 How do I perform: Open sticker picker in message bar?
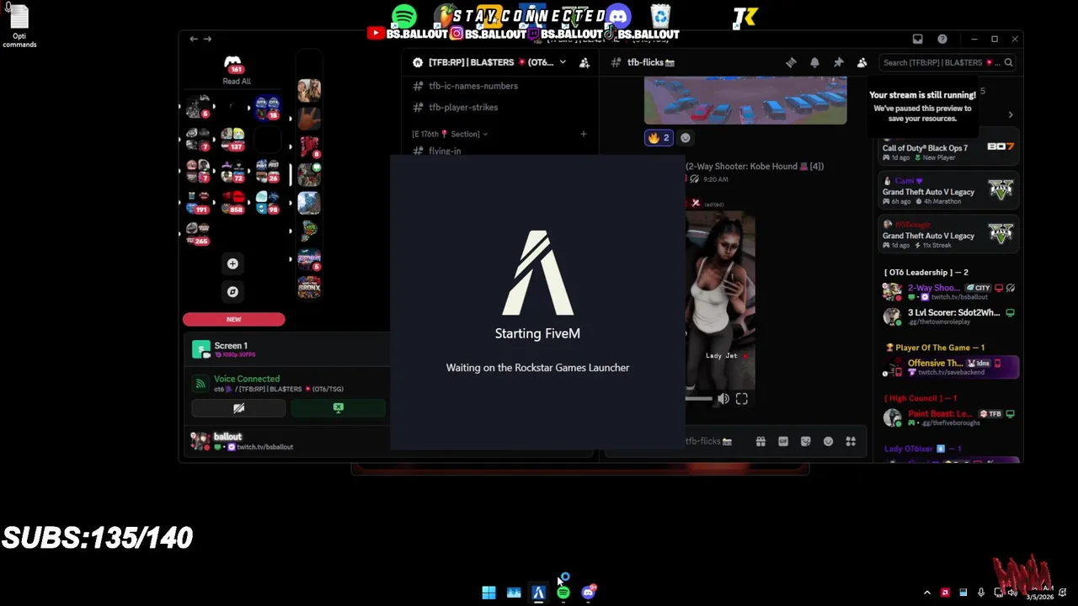(x=806, y=441)
